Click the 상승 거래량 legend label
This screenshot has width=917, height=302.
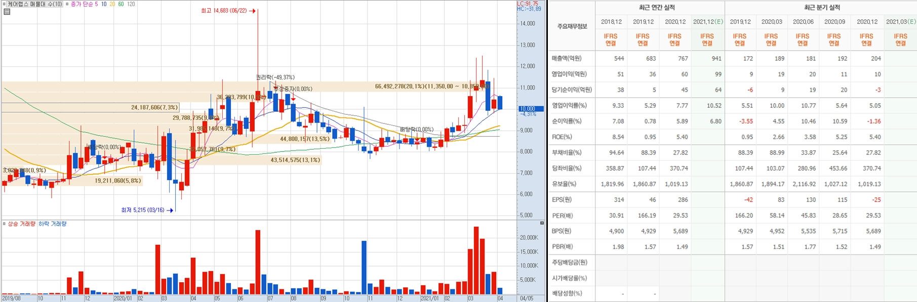pyautogui.click(x=22, y=224)
